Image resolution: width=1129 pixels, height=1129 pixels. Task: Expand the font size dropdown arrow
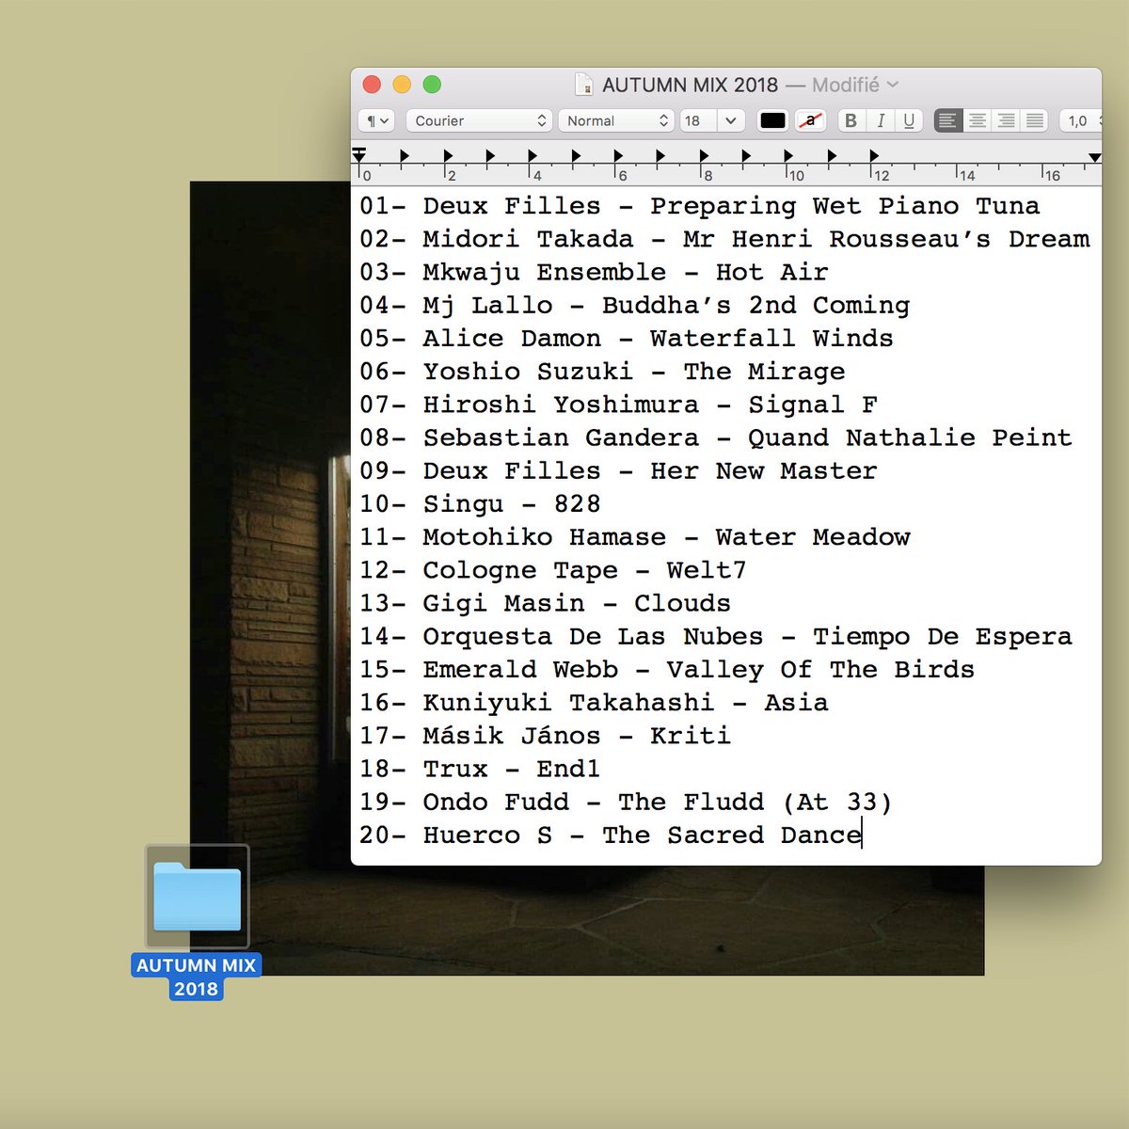pyautogui.click(x=731, y=120)
